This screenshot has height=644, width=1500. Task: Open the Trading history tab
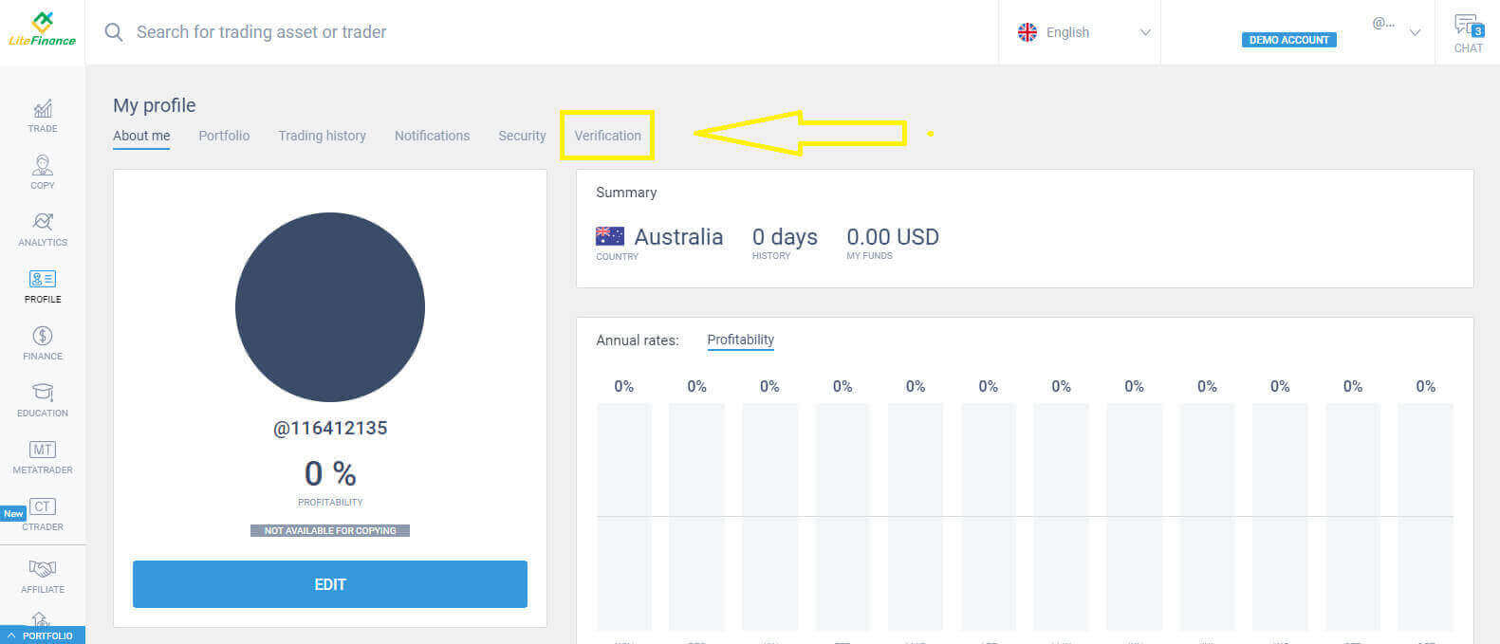click(322, 136)
